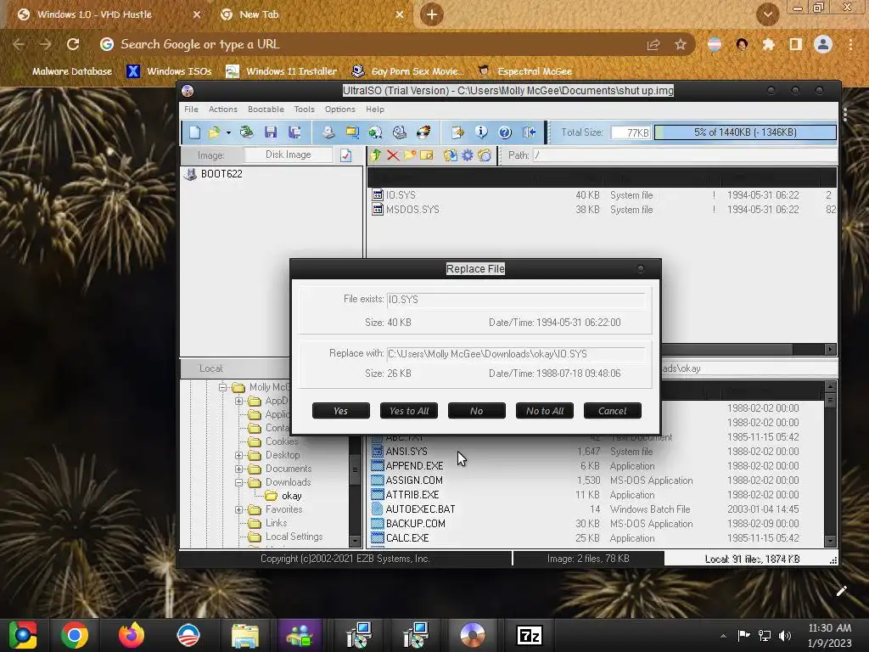Click the No button in dialog
The image size is (869, 652).
click(x=477, y=411)
